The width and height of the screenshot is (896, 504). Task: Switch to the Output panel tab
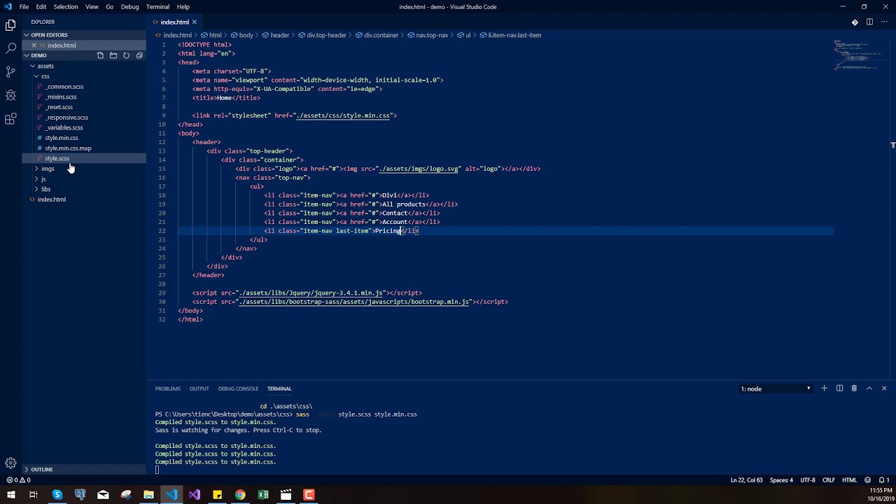click(199, 388)
